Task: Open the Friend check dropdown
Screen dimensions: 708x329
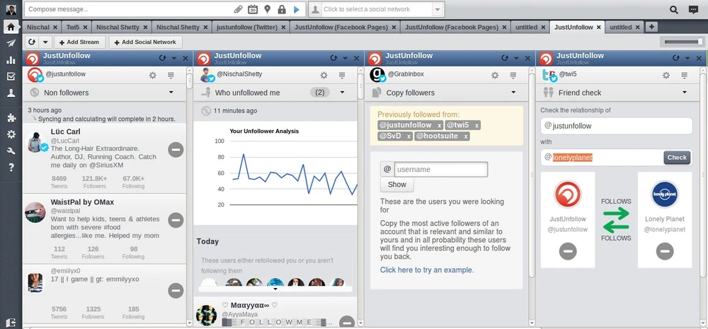Action: click(x=684, y=92)
